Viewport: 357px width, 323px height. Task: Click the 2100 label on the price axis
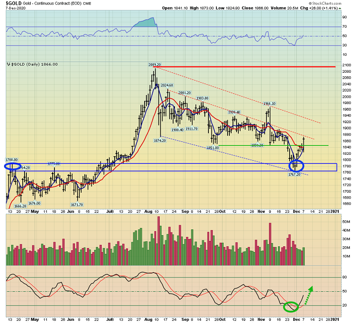pyautogui.click(x=347, y=65)
